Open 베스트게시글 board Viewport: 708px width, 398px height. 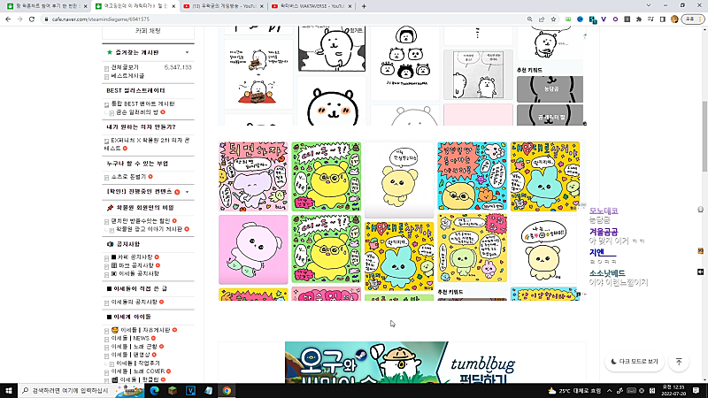(127, 76)
